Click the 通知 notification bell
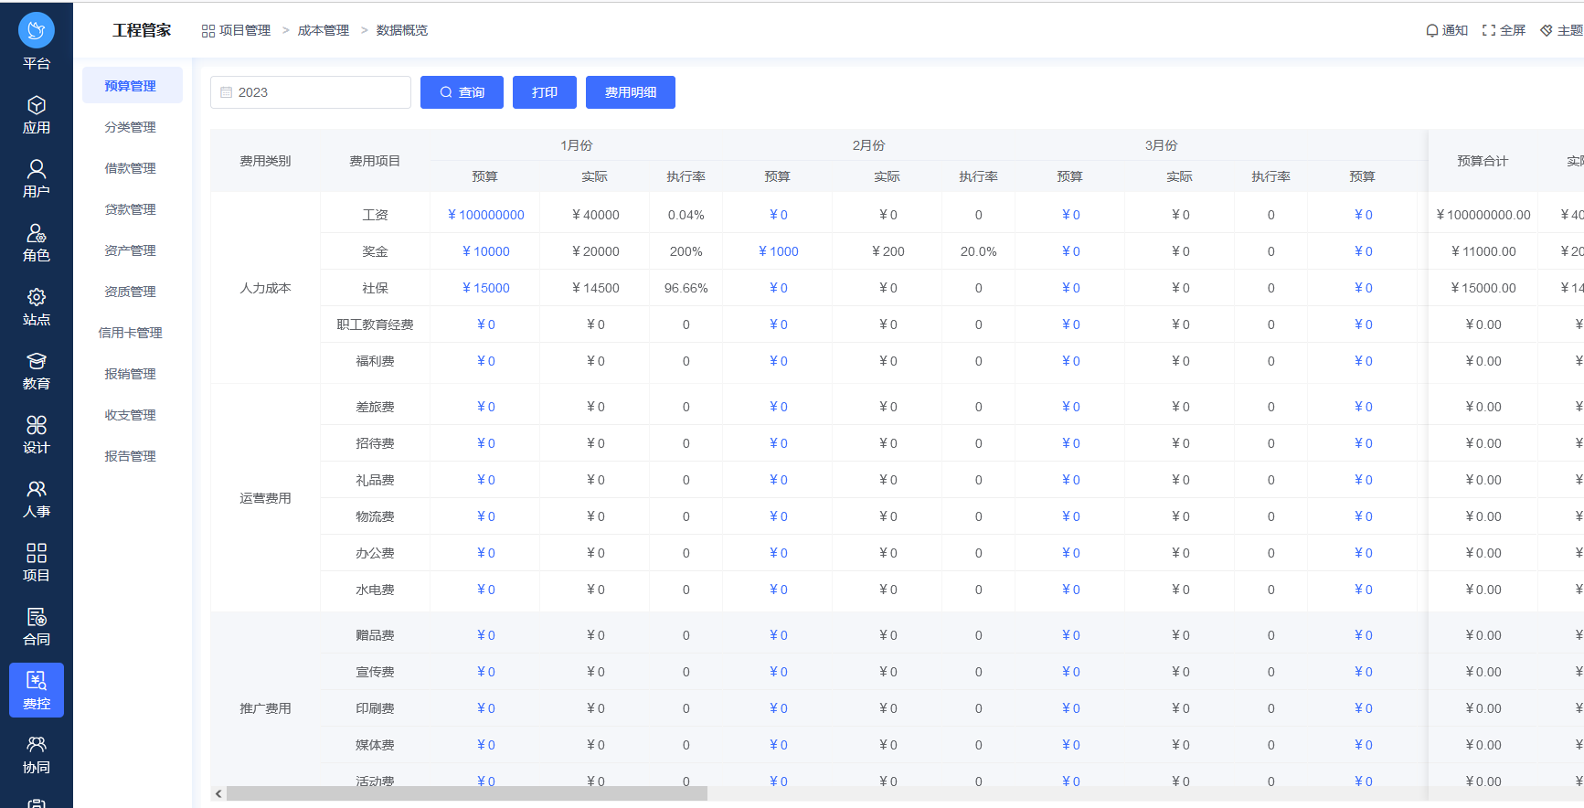The height and width of the screenshot is (808, 1584). (1447, 30)
